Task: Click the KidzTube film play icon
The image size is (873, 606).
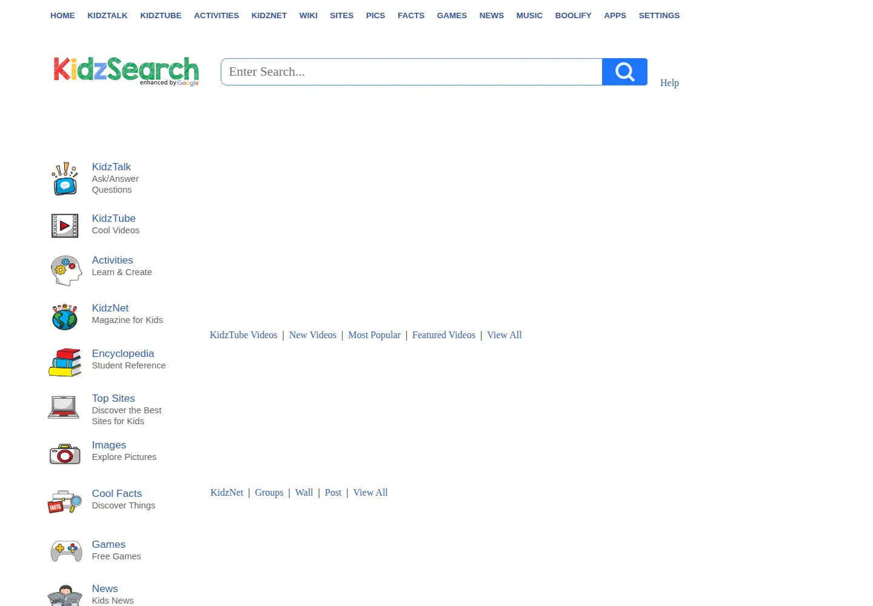Action: pyautogui.click(x=65, y=225)
